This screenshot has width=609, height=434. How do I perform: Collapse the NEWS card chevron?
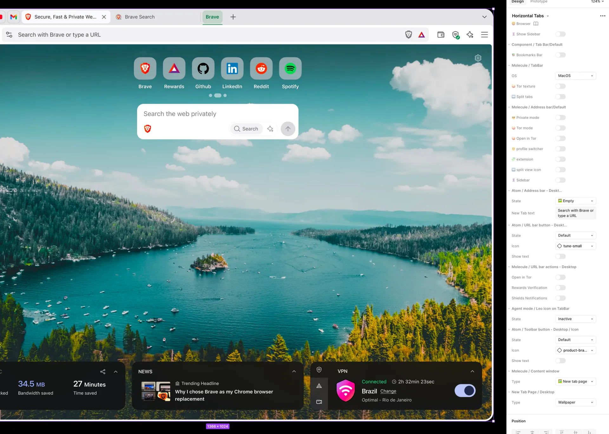(294, 371)
